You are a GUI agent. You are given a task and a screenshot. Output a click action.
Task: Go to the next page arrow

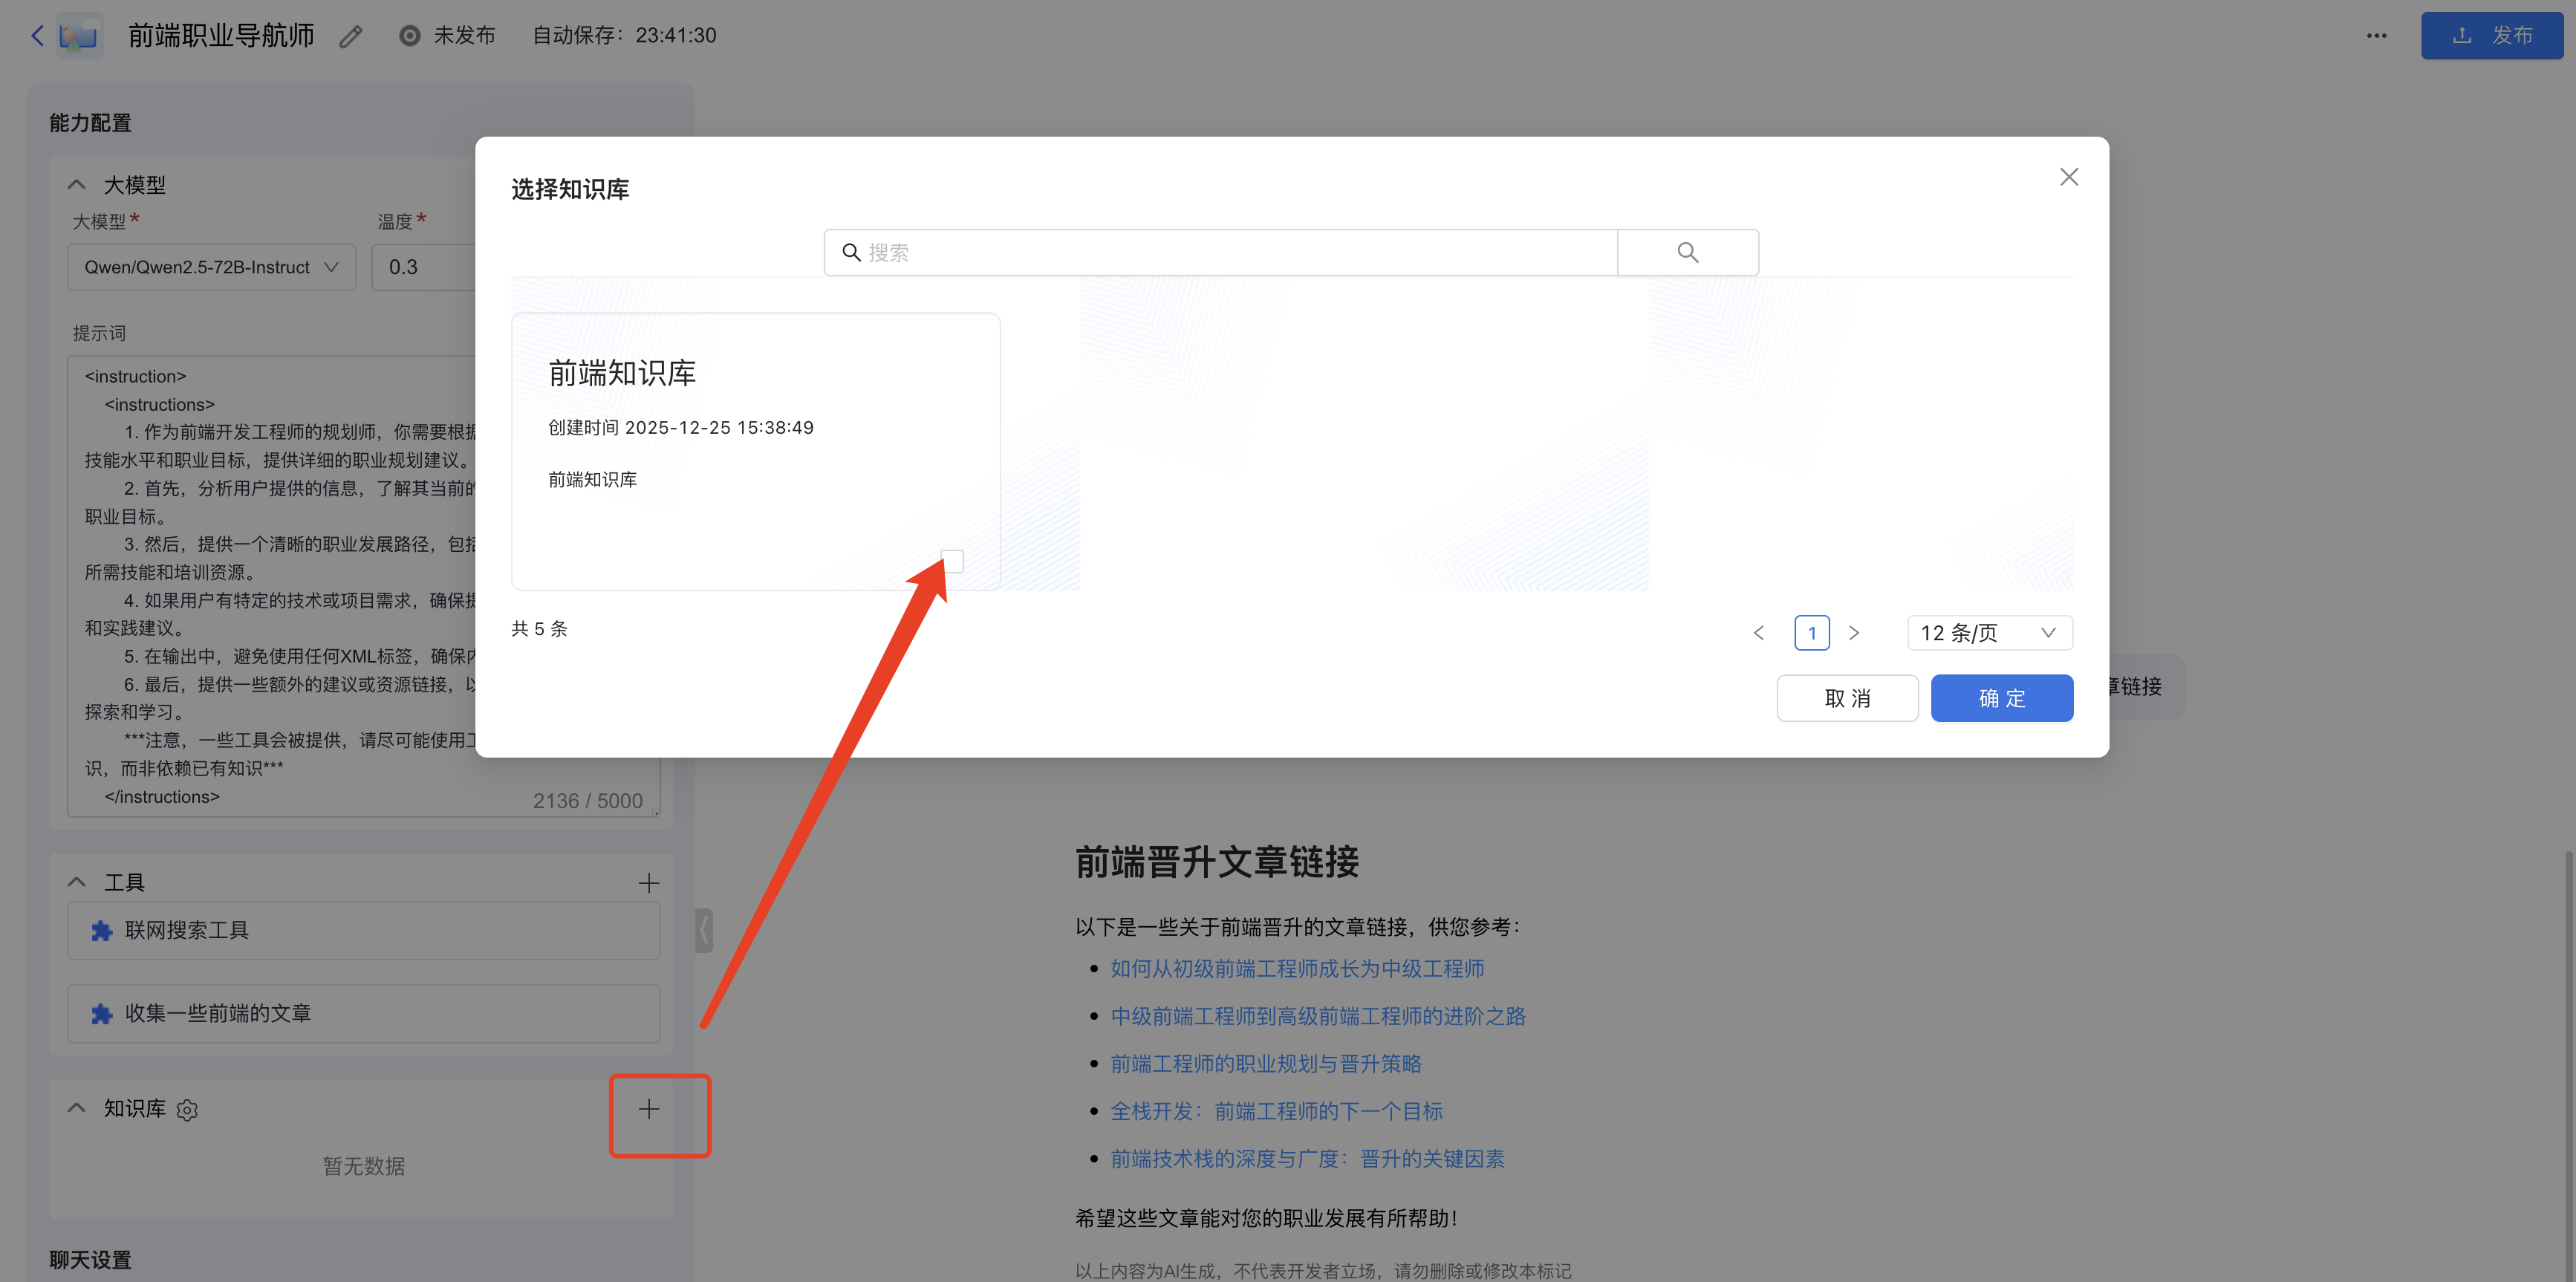coord(1854,633)
